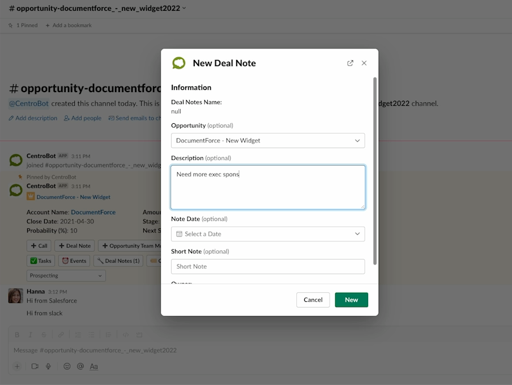This screenshot has width=512, height=385.
Task: Open the emoji picker icon
Action: [67, 366]
